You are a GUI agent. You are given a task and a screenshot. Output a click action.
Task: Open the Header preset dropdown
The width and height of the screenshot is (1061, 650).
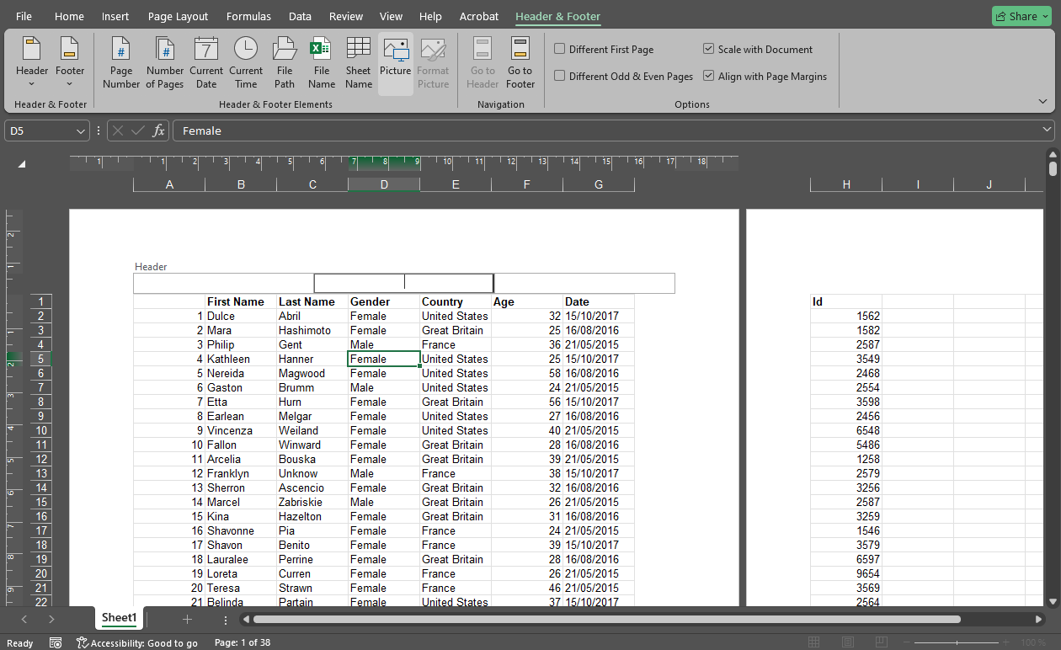click(32, 62)
